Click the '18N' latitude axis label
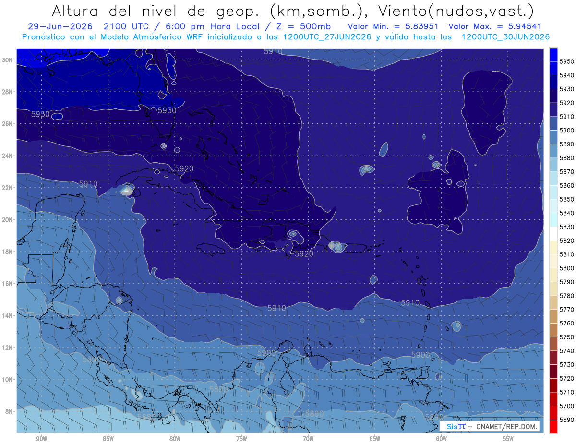 coord(8,252)
